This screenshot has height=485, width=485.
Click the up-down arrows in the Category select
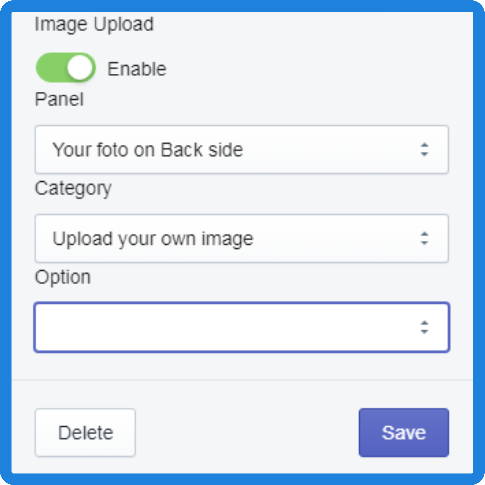pyautogui.click(x=425, y=238)
